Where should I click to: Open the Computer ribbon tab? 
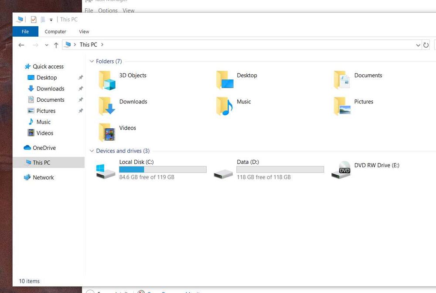tap(55, 31)
